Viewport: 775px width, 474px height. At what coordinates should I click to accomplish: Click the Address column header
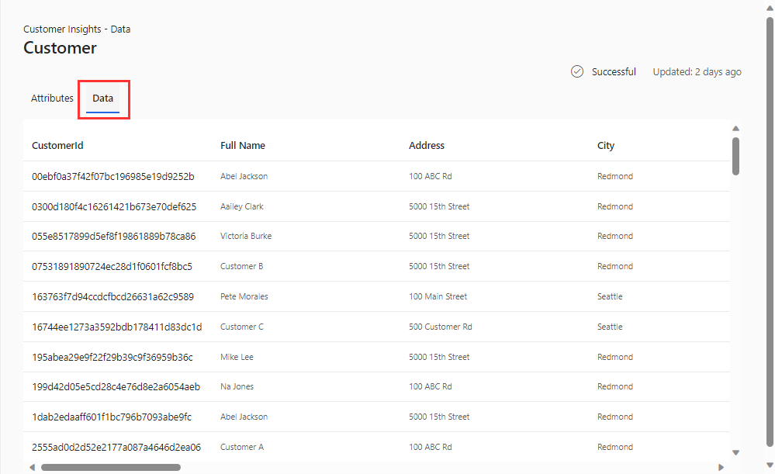[x=427, y=146]
